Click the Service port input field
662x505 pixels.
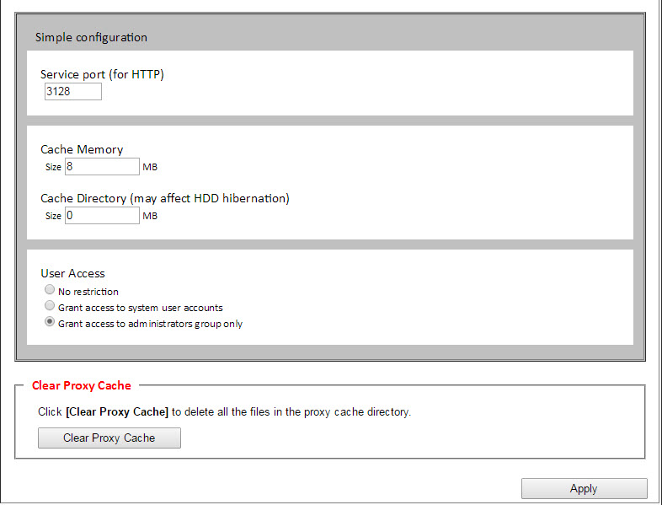coord(73,91)
